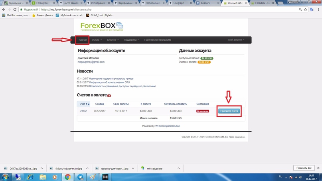This screenshot has height=181, width=322.
Task: Expand the Поддержка dropdown menu
Action: tap(131, 40)
